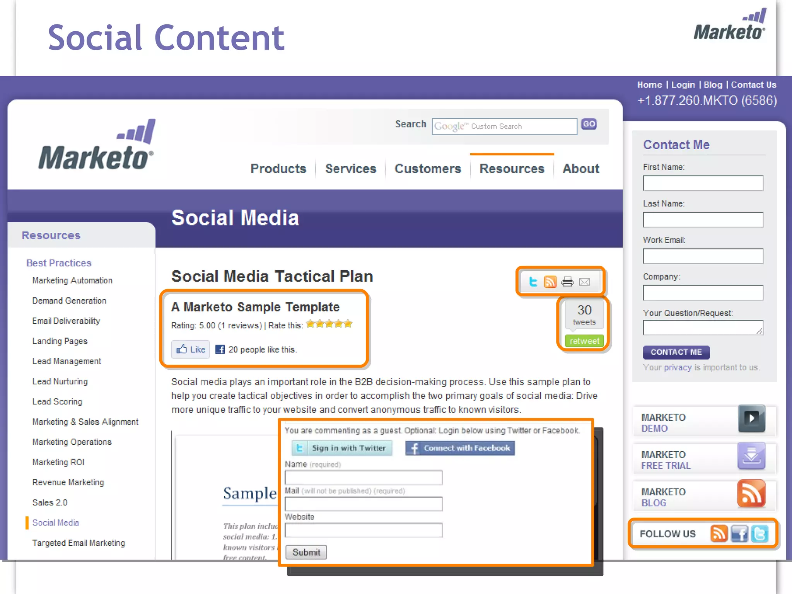Click Connect with Facebook button

click(460, 448)
